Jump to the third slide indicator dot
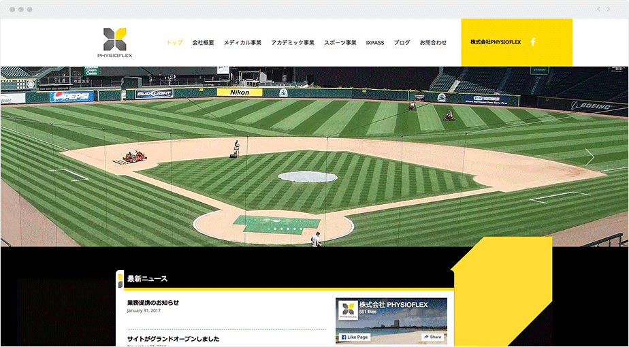Viewport: 629px width, 347px height. tap(282, 229)
